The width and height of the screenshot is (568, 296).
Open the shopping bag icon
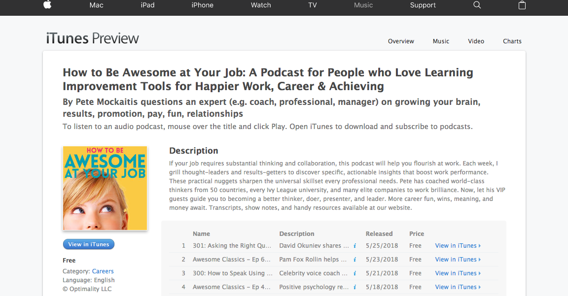coord(522,5)
